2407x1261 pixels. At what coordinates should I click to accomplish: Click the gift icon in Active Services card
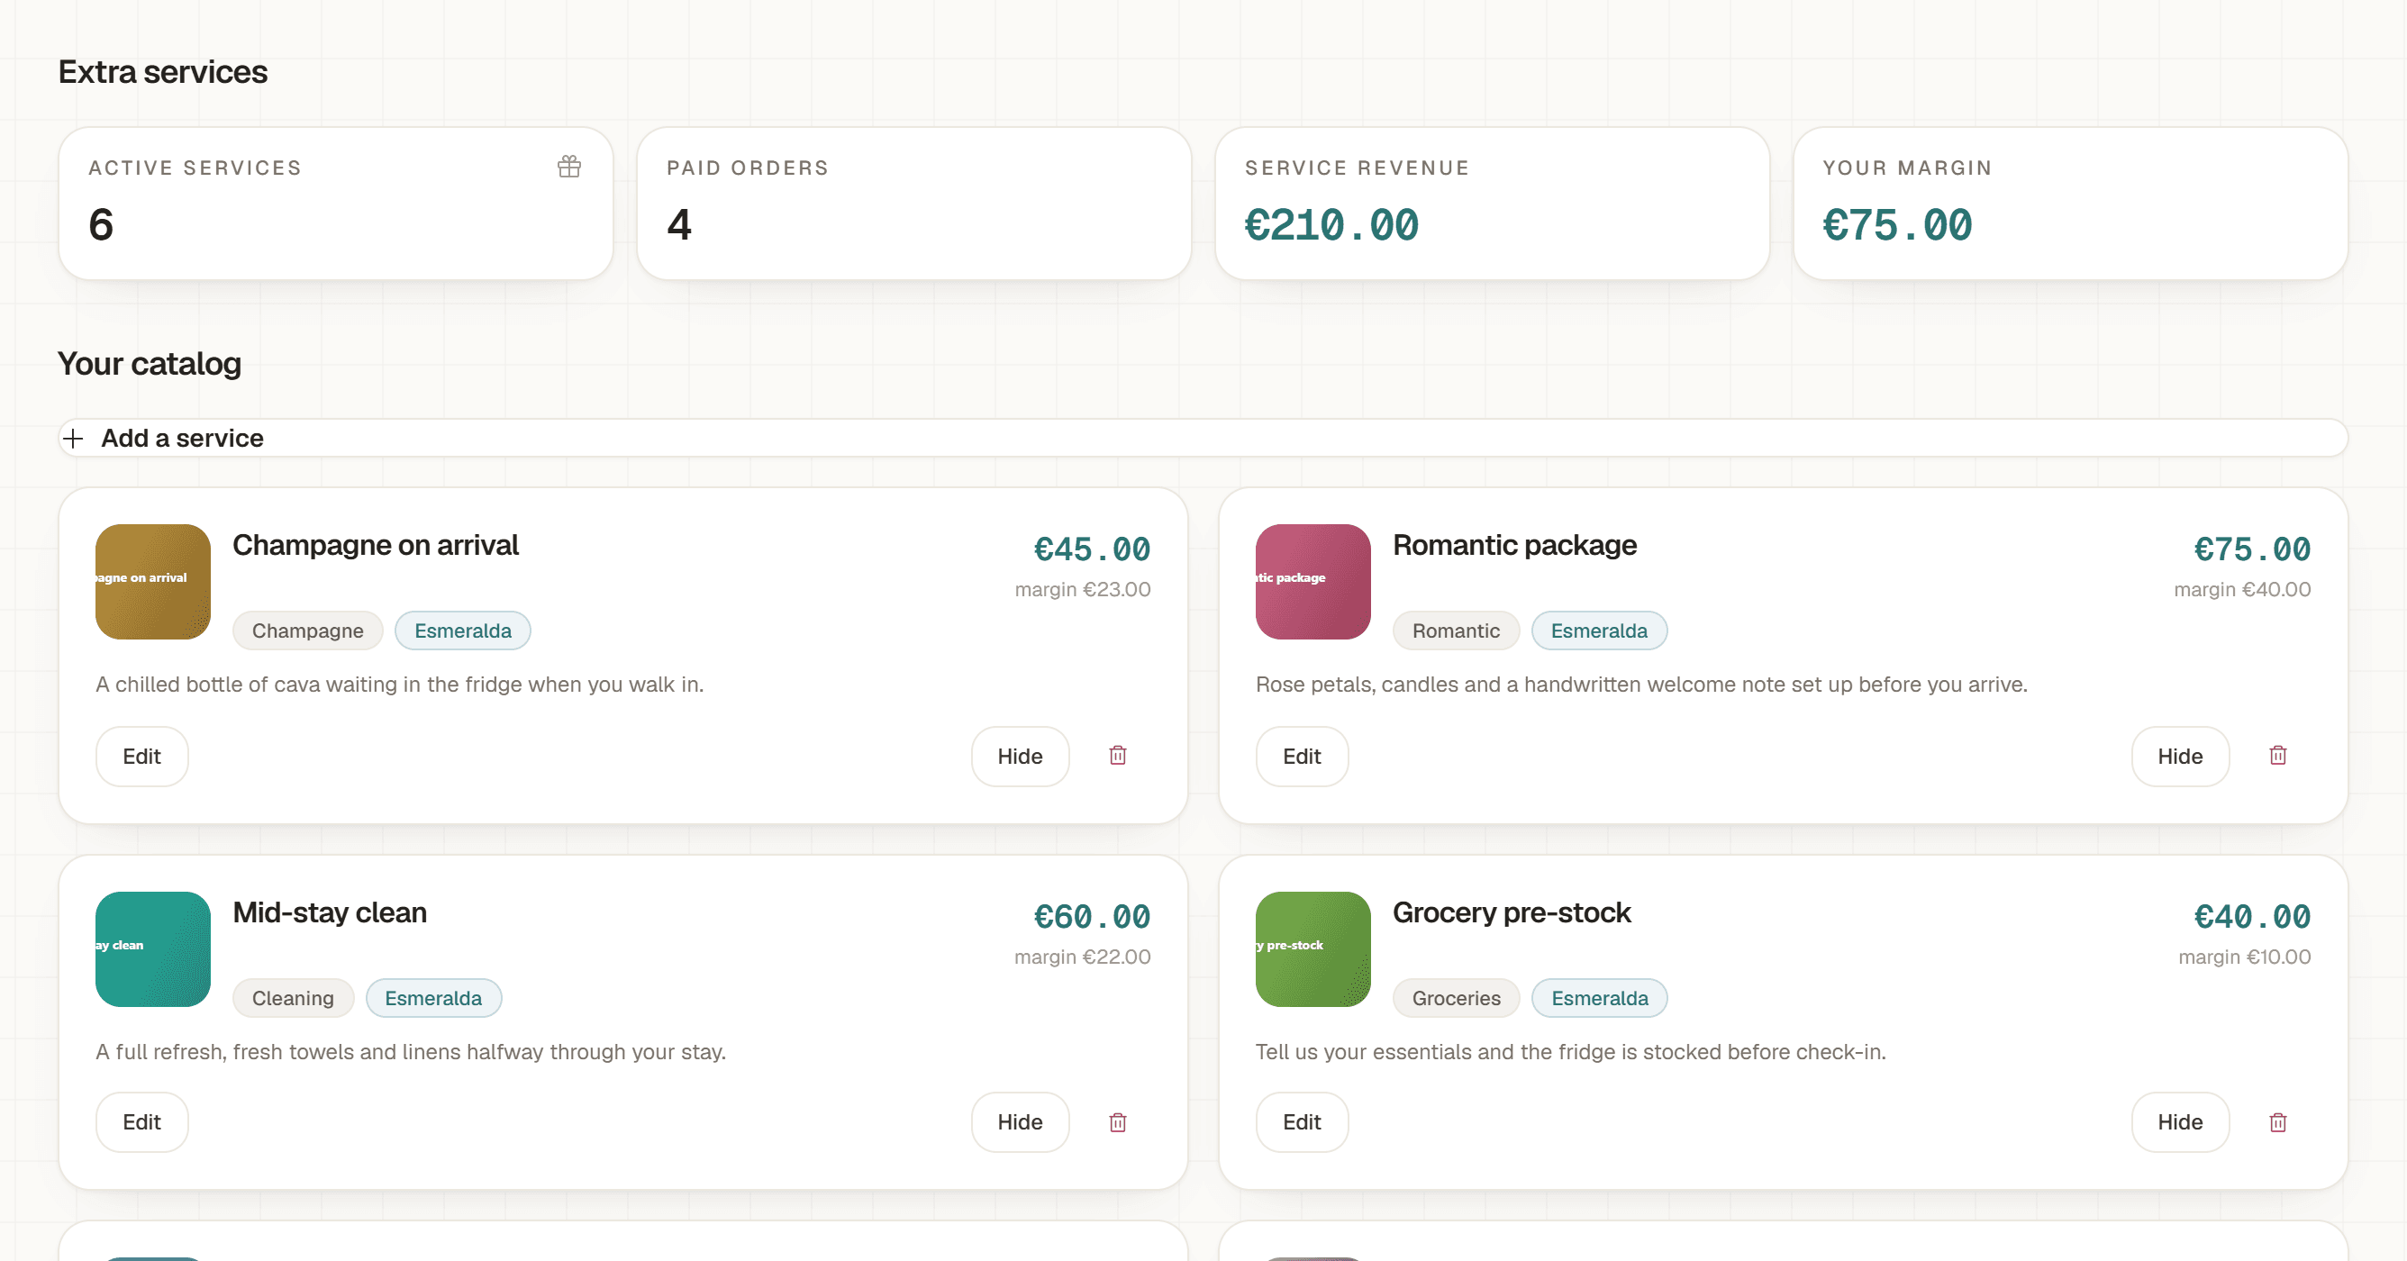click(x=569, y=168)
